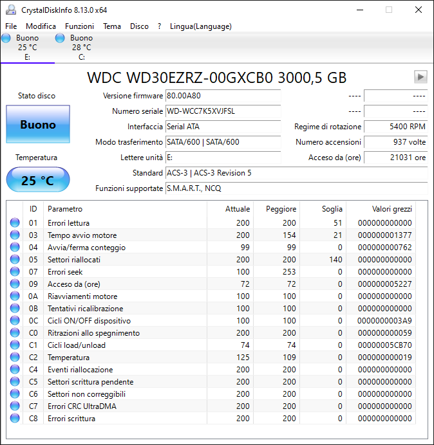This screenshot has width=434, height=445.
Task: Open the Modifica menu
Action: pos(41,26)
